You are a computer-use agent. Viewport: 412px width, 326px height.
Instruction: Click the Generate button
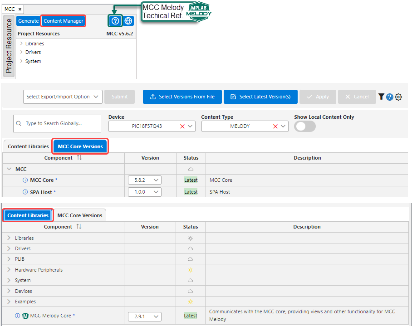click(29, 21)
